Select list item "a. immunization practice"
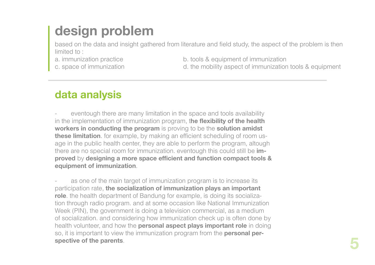This screenshot has width=375, height=265. point(89,59)
